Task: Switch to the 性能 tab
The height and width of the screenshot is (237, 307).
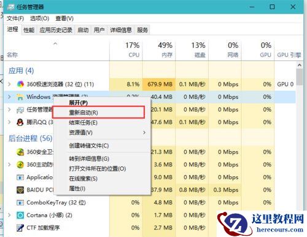Action: click(x=29, y=30)
